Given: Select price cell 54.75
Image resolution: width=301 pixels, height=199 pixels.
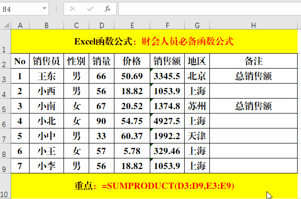Looking at the screenshot, I should pyautogui.click(x=132, y=121).
